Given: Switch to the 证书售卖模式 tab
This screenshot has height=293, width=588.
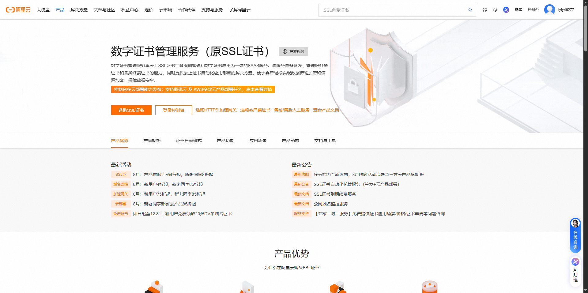Looking at the screenshot, I should (189, 141).
